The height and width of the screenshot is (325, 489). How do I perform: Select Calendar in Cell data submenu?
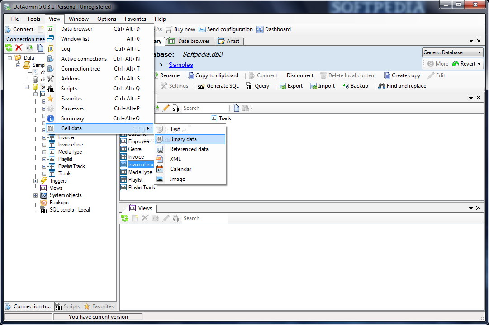(x=190, y=169)
